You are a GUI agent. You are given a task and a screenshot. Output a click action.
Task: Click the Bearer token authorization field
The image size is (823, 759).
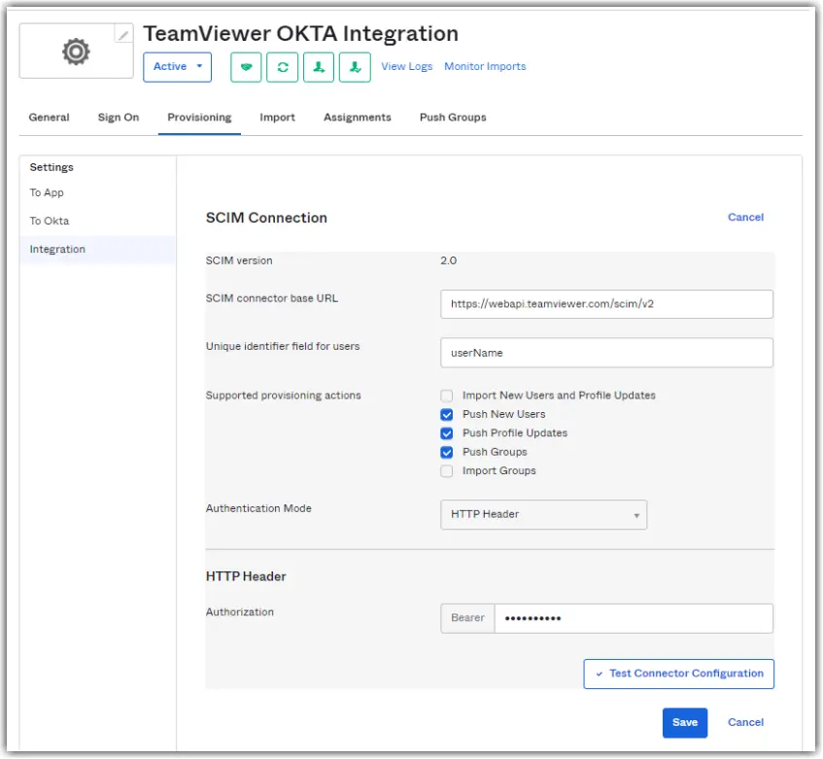pos(633,618)
